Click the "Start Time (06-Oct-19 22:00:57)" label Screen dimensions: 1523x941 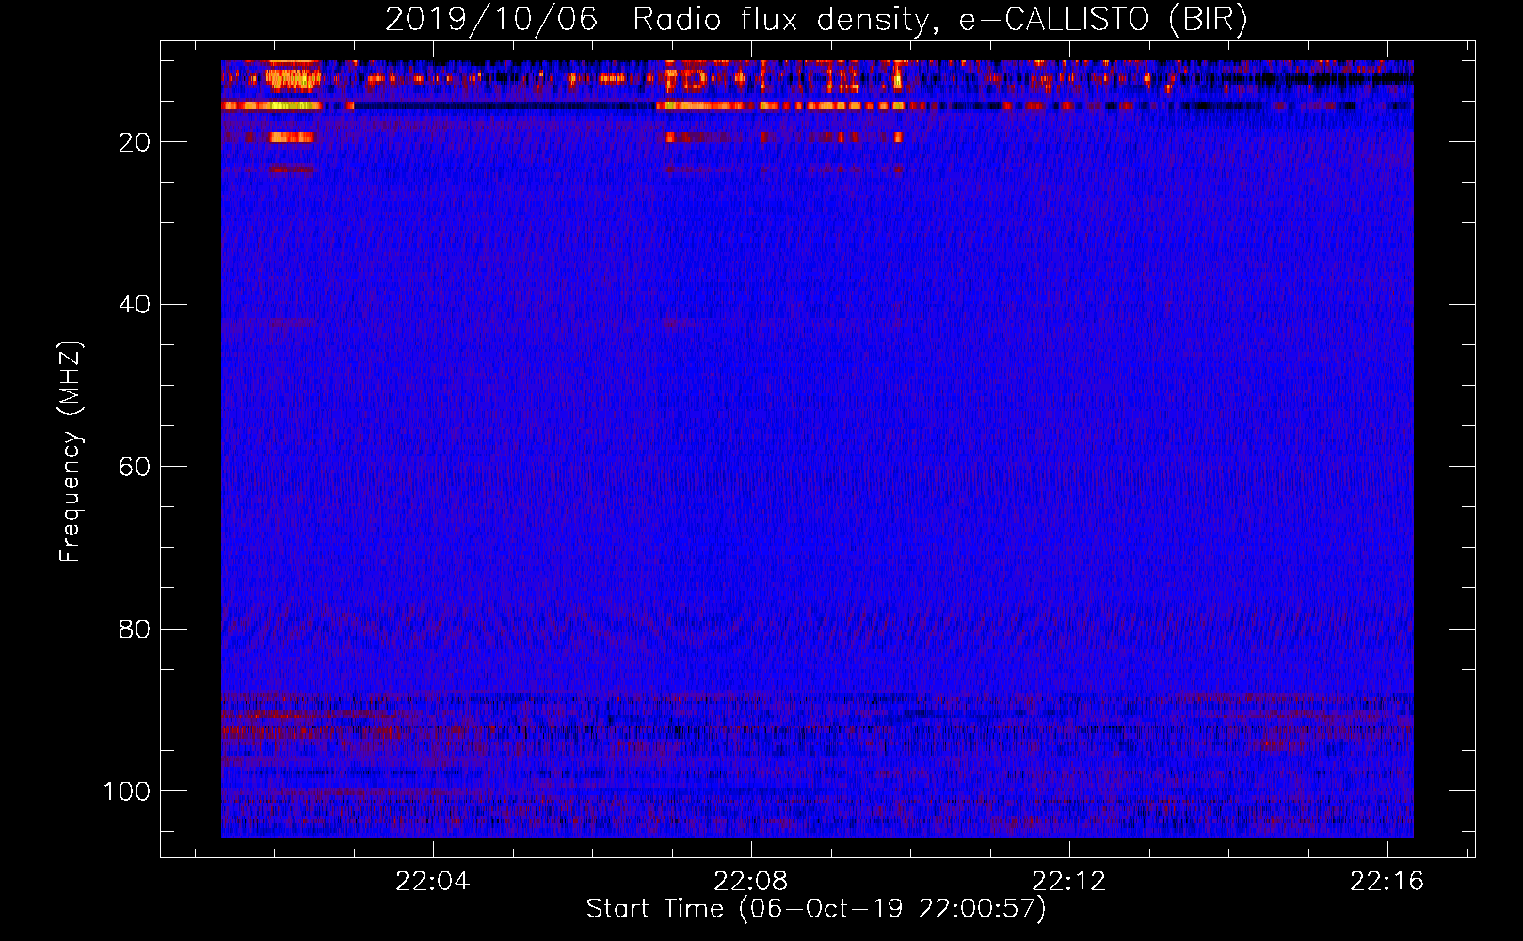tap(816, 909)
